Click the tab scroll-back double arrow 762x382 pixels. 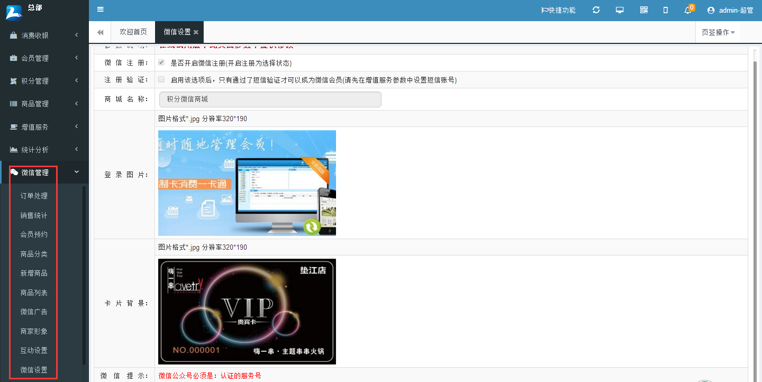click(x=100, y=32)
